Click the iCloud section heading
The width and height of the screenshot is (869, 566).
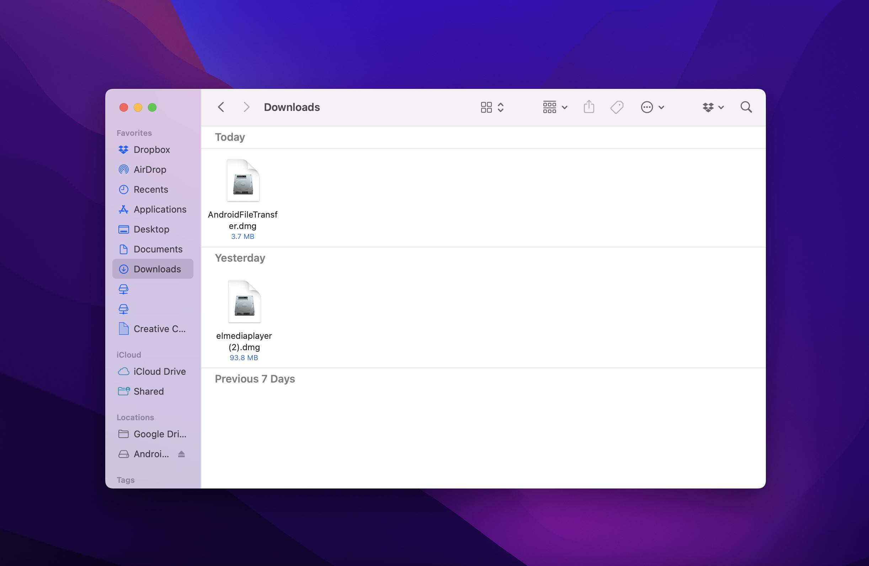128,354
